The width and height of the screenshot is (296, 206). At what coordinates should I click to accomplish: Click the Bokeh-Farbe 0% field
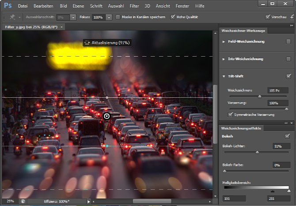tap(281, 165)
